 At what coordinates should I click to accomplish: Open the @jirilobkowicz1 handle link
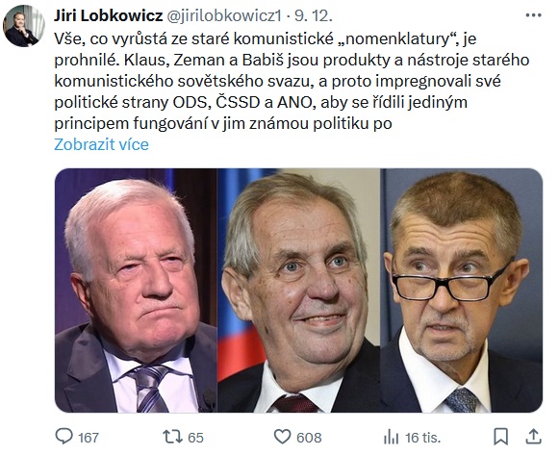tap(224, 16)
